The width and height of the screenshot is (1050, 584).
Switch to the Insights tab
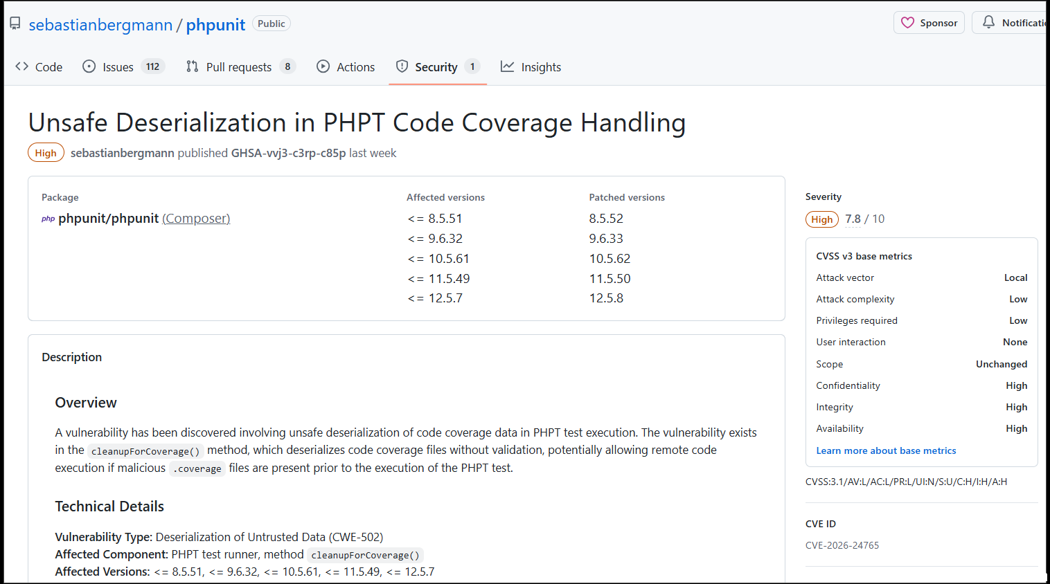click(x=540, y=67)
